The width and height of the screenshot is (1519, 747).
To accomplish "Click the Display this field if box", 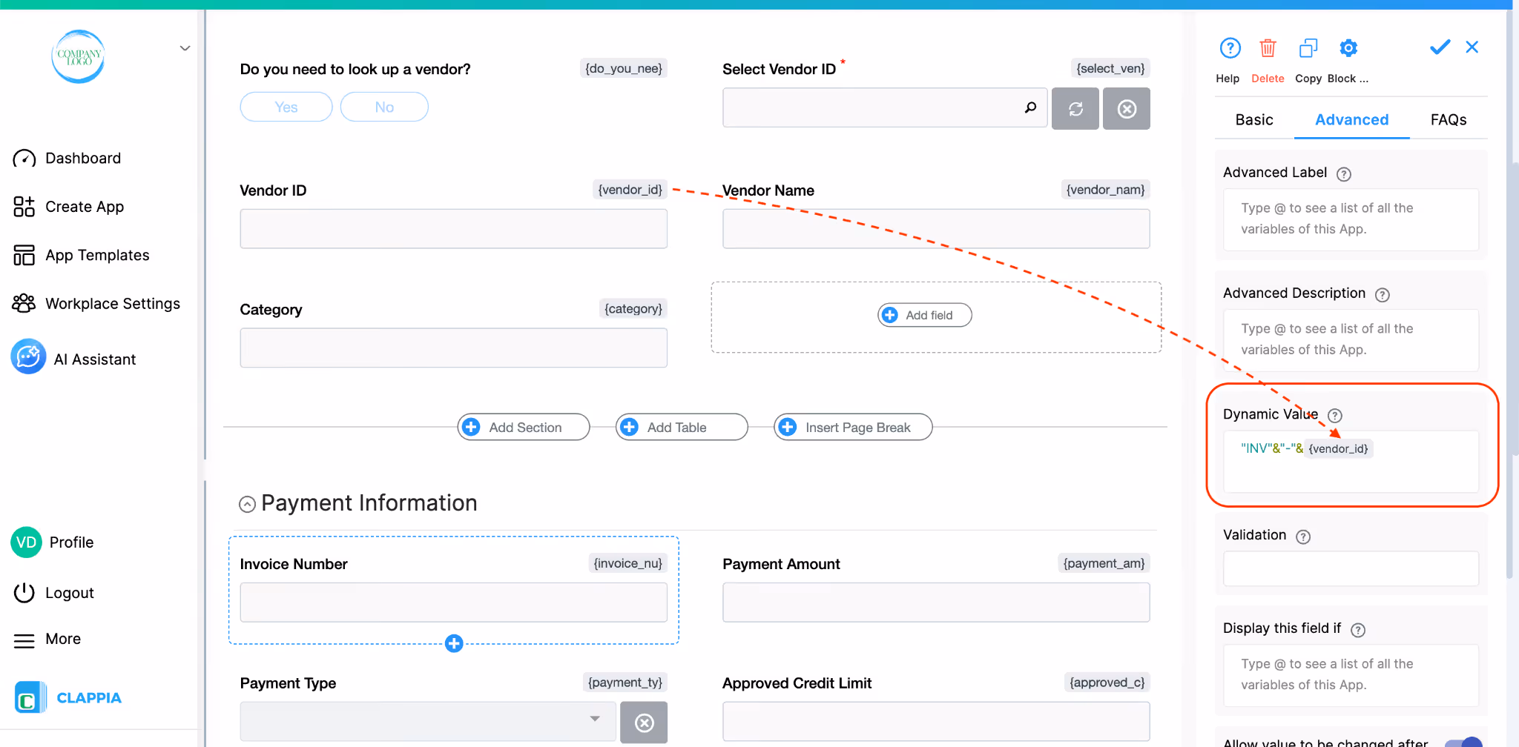I will point(1351,675).
